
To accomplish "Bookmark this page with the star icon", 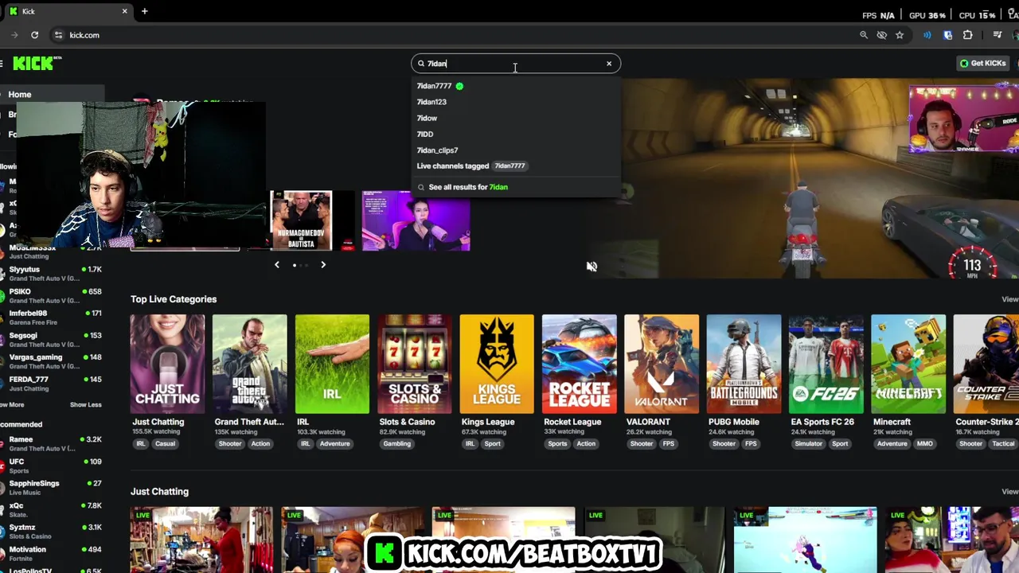I will pos(900,35).
